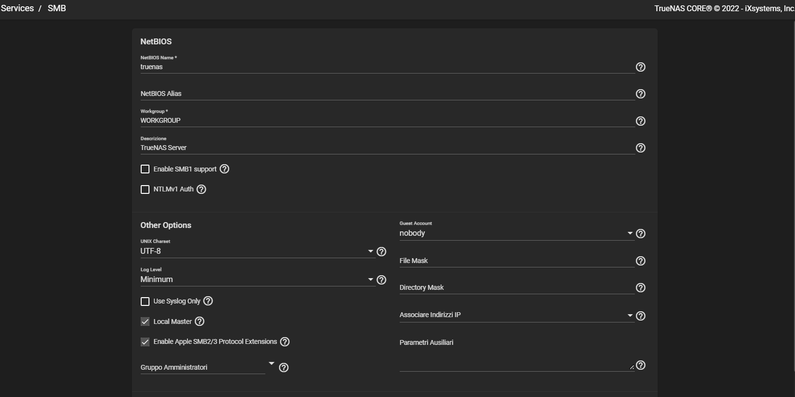View help for Parametri Ausiliari
The image size is (795, 397).
641,365
